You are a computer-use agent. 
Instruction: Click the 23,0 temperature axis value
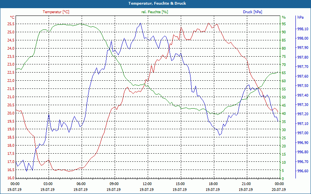11,64
